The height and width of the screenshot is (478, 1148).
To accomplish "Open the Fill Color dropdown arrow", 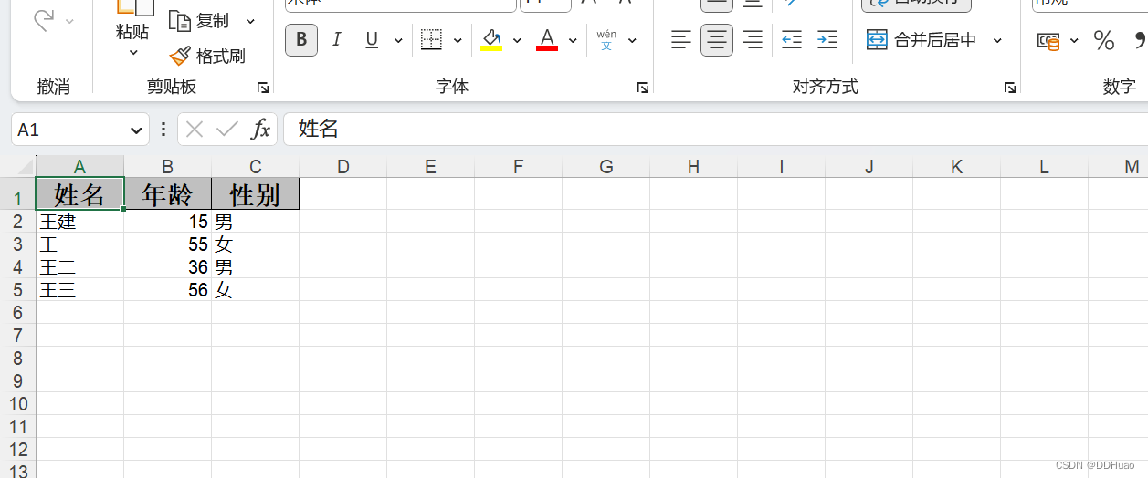I will click(x=517, y=40).
